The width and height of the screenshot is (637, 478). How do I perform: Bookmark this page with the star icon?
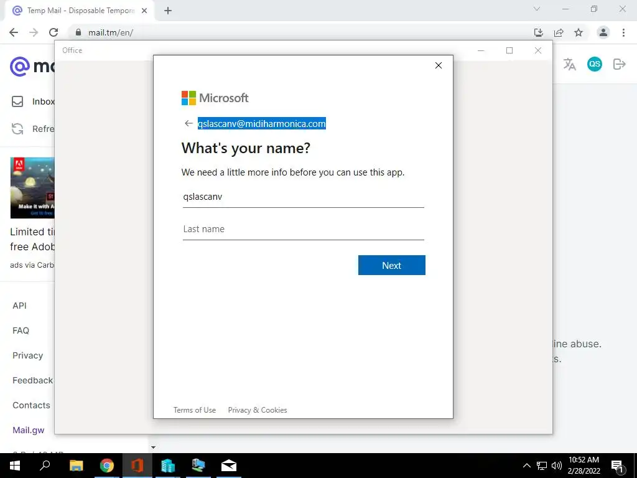579,32
